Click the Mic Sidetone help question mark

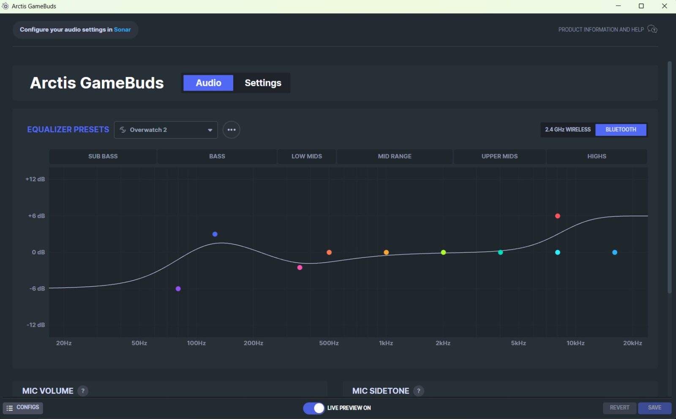click(x=418, y=391)
